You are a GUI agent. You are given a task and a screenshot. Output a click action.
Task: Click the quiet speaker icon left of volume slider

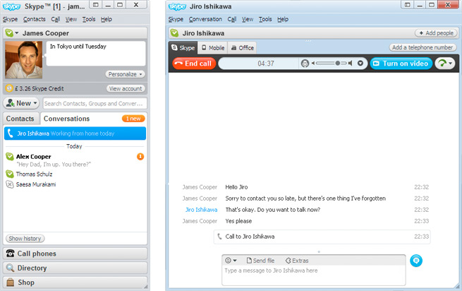pyautogui.click(x=313, y=63)
